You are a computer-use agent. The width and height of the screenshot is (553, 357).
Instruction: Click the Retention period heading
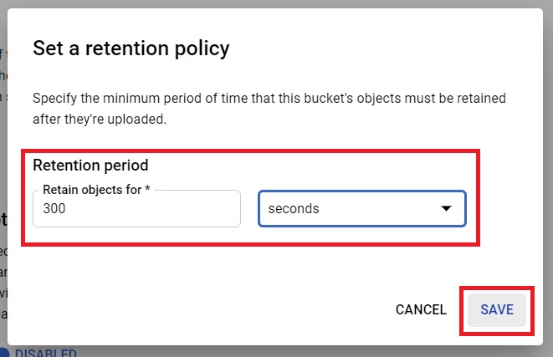[x=90, y=166]
